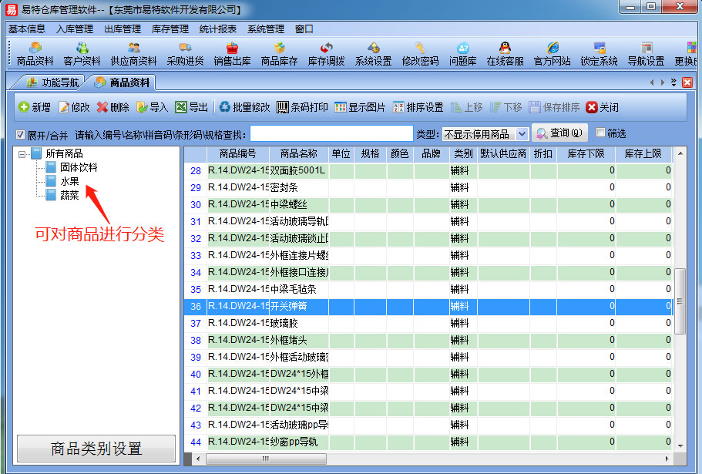This screenshot has width=702, height=474.
Task: Open the 库存管理 menu
Action: [x=170, y=29]
